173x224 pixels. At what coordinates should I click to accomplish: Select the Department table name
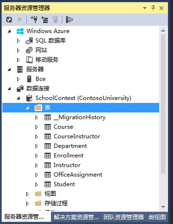point(70,146)
